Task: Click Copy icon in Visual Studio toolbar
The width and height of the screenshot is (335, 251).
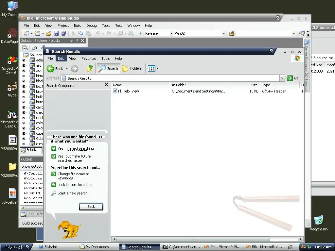Action: pyautogui.click(x=80, y=33)
